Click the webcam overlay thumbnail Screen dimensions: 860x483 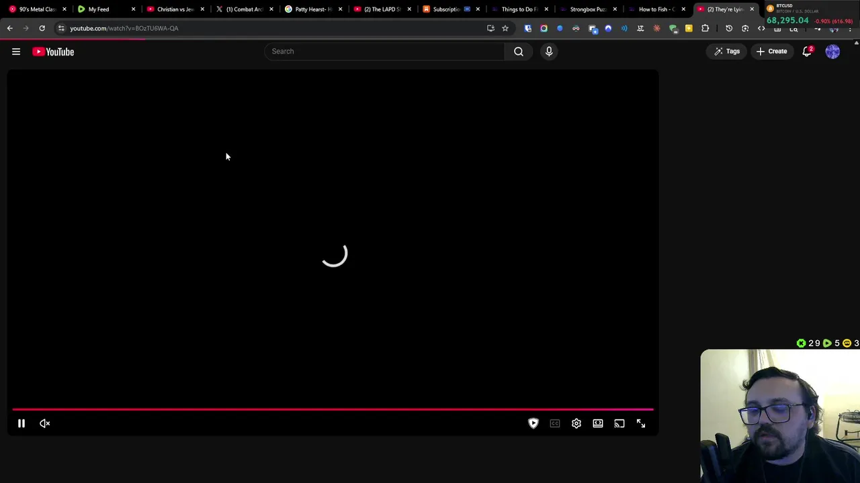point(780,416)
